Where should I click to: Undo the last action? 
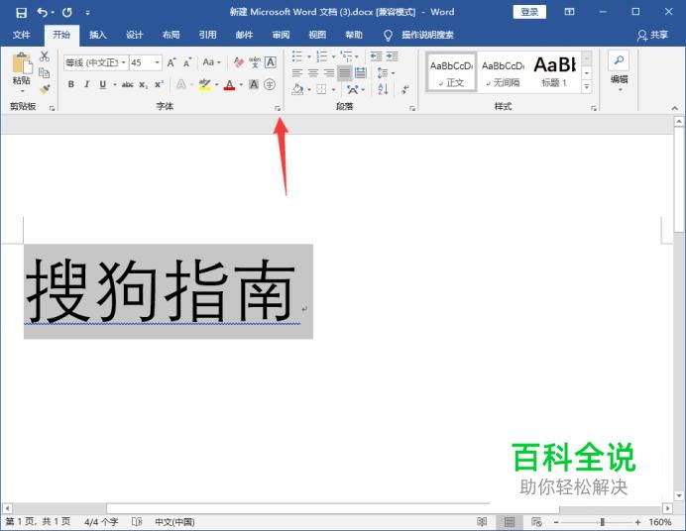[42, 12]
